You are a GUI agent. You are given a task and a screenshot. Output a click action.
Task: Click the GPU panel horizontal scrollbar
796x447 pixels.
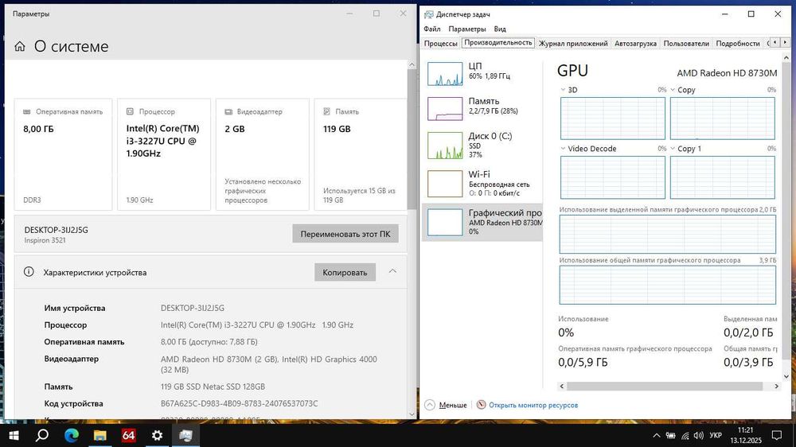pos(664,386)
